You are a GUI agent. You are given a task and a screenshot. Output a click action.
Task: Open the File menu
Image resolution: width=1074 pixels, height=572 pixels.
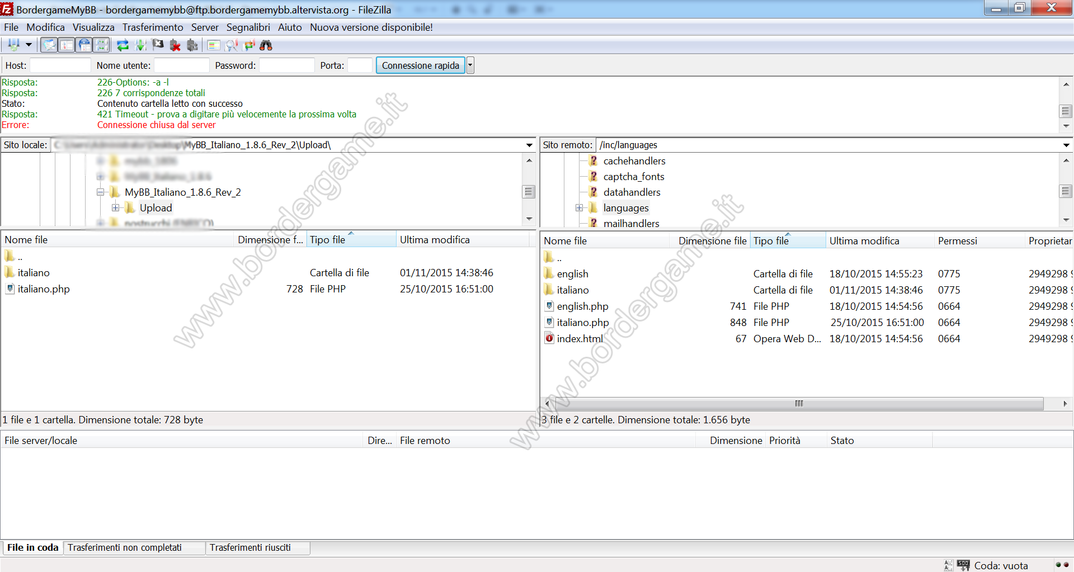pyautogui.click(x=11, y=27)
